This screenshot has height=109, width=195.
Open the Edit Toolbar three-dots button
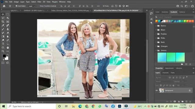(x=8, y=51)
